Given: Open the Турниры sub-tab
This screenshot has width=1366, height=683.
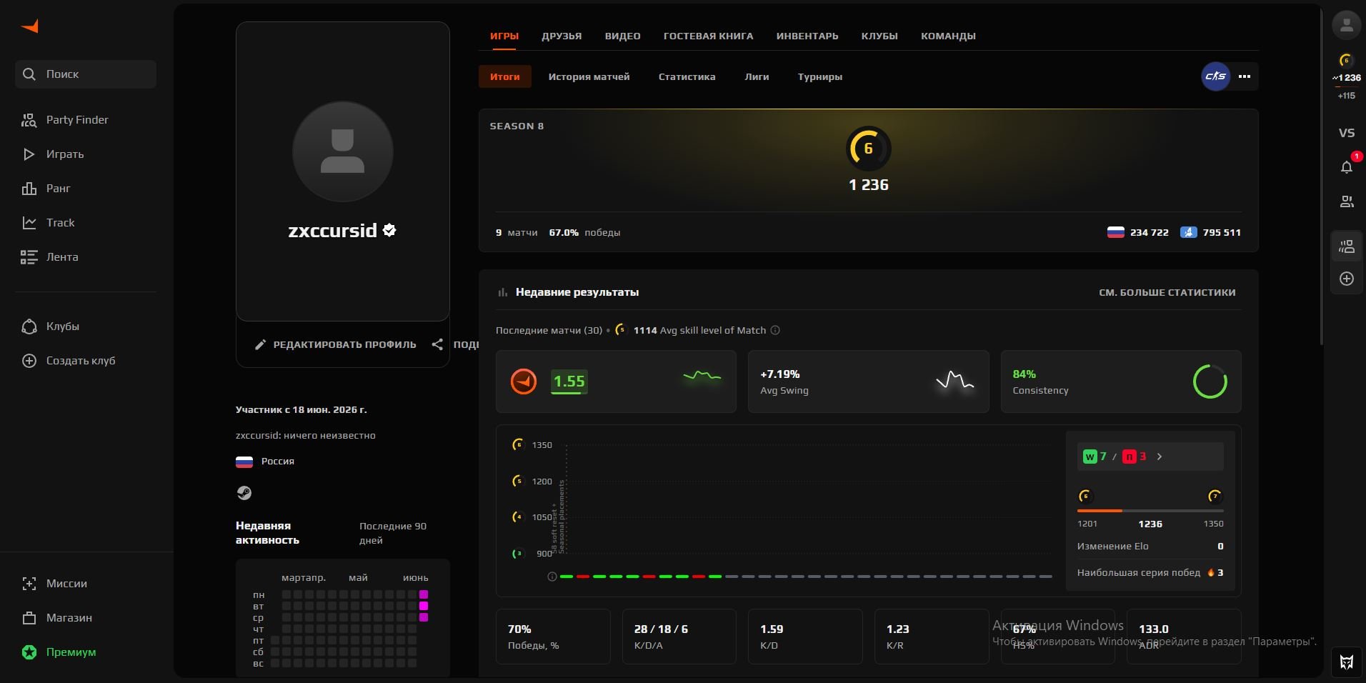Looking at the screenshot, I should pos(820,76).
